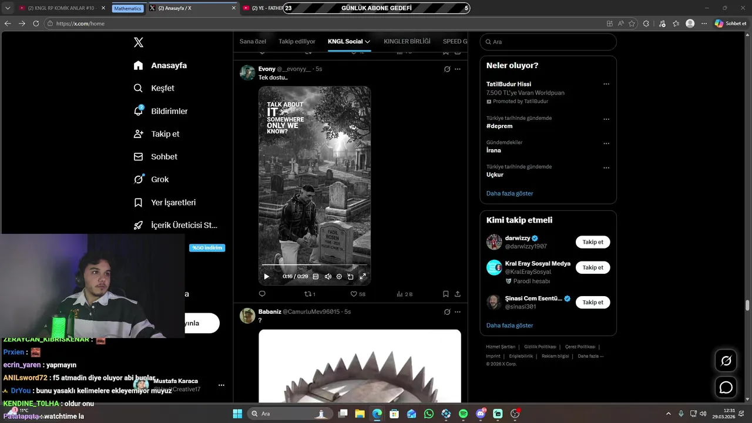
Task: Open account menu for Mustafa Karaca
Action: [221, 385]
